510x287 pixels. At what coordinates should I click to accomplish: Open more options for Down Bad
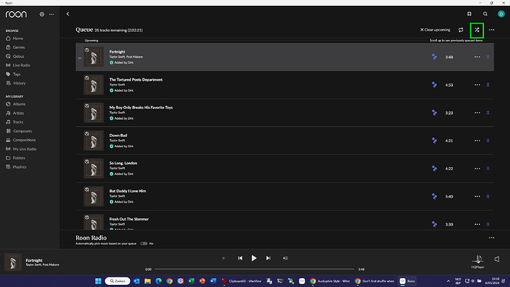point(477,141)
